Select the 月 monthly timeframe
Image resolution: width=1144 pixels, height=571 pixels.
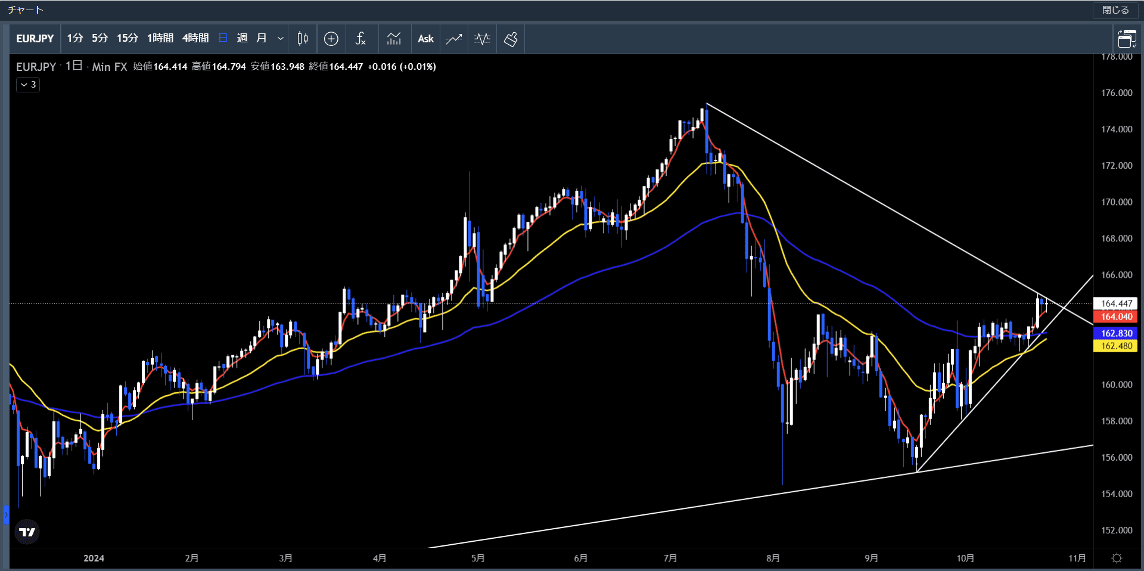261,38
